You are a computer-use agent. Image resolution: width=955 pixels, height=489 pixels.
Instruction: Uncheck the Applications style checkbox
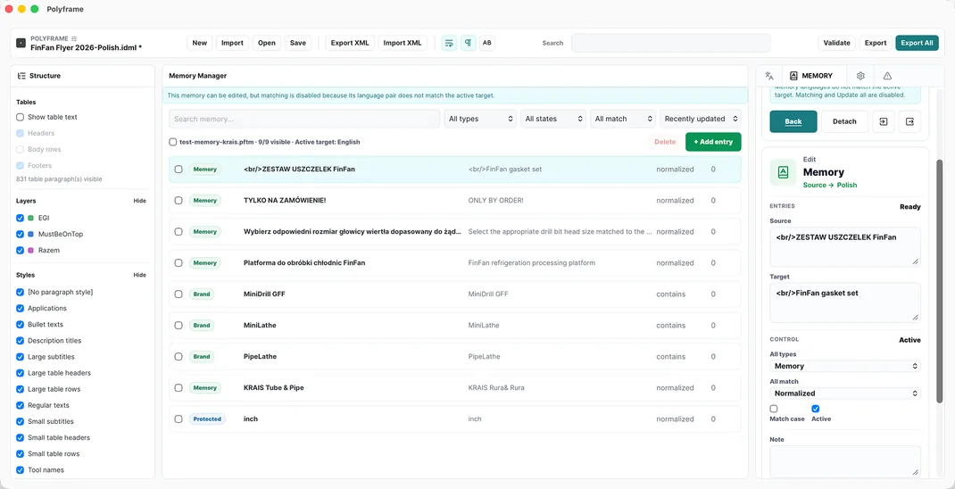click(x=21, y=308)
